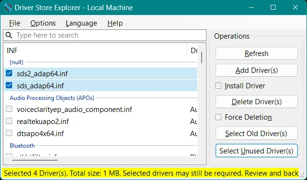
Task: Maximize the Driver Store Explorer window
Action: (x=273, y=7)
